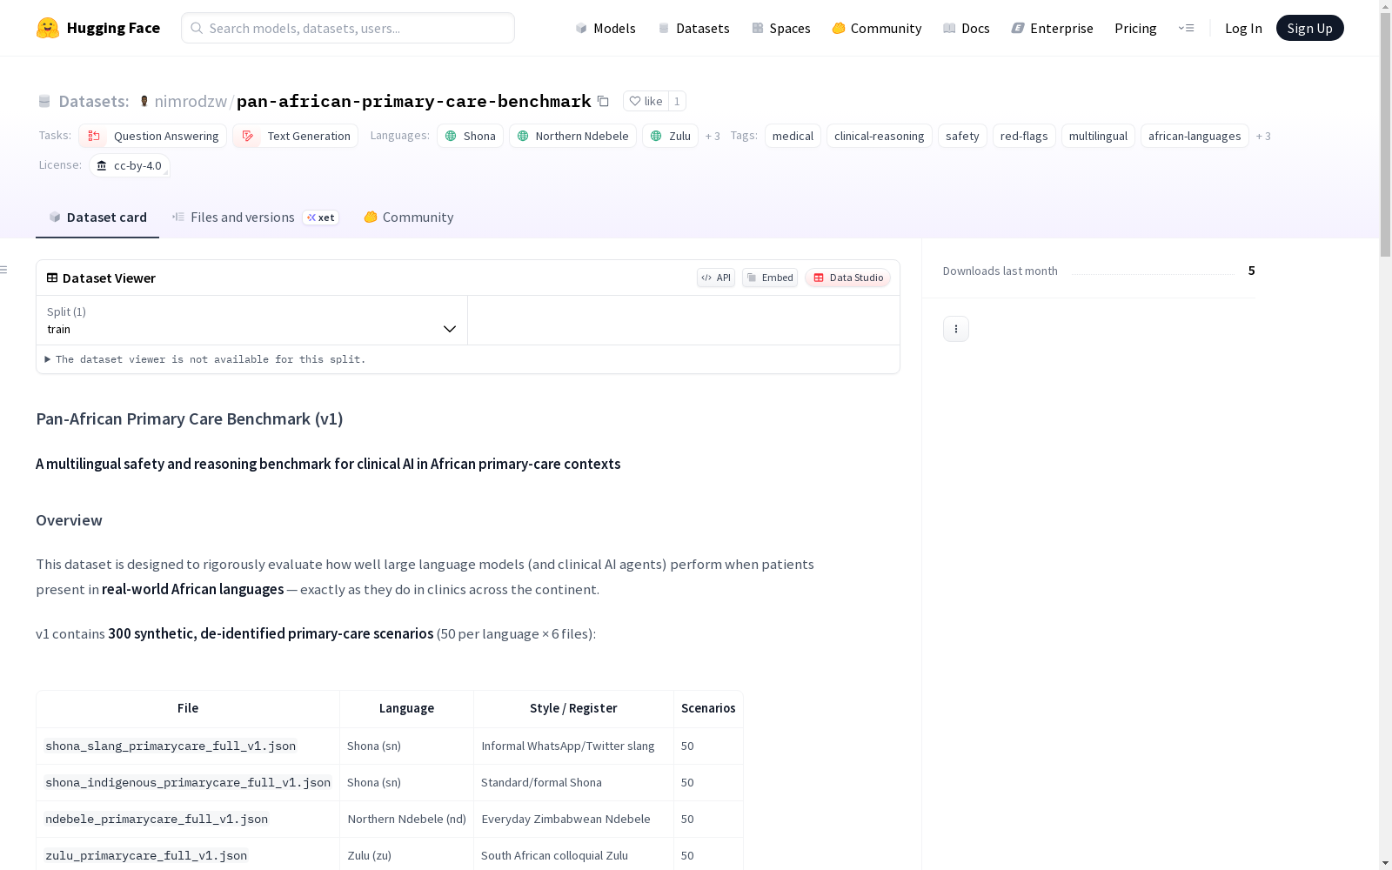Switch to the Community tab below dataset title

pyautogui.click(x=409, y=217)
